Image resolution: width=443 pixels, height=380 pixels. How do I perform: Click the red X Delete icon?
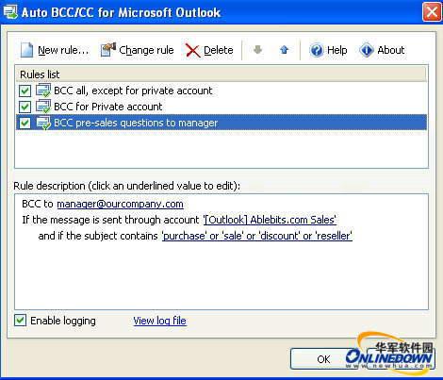pyautogui.click(x=192, y=50)
